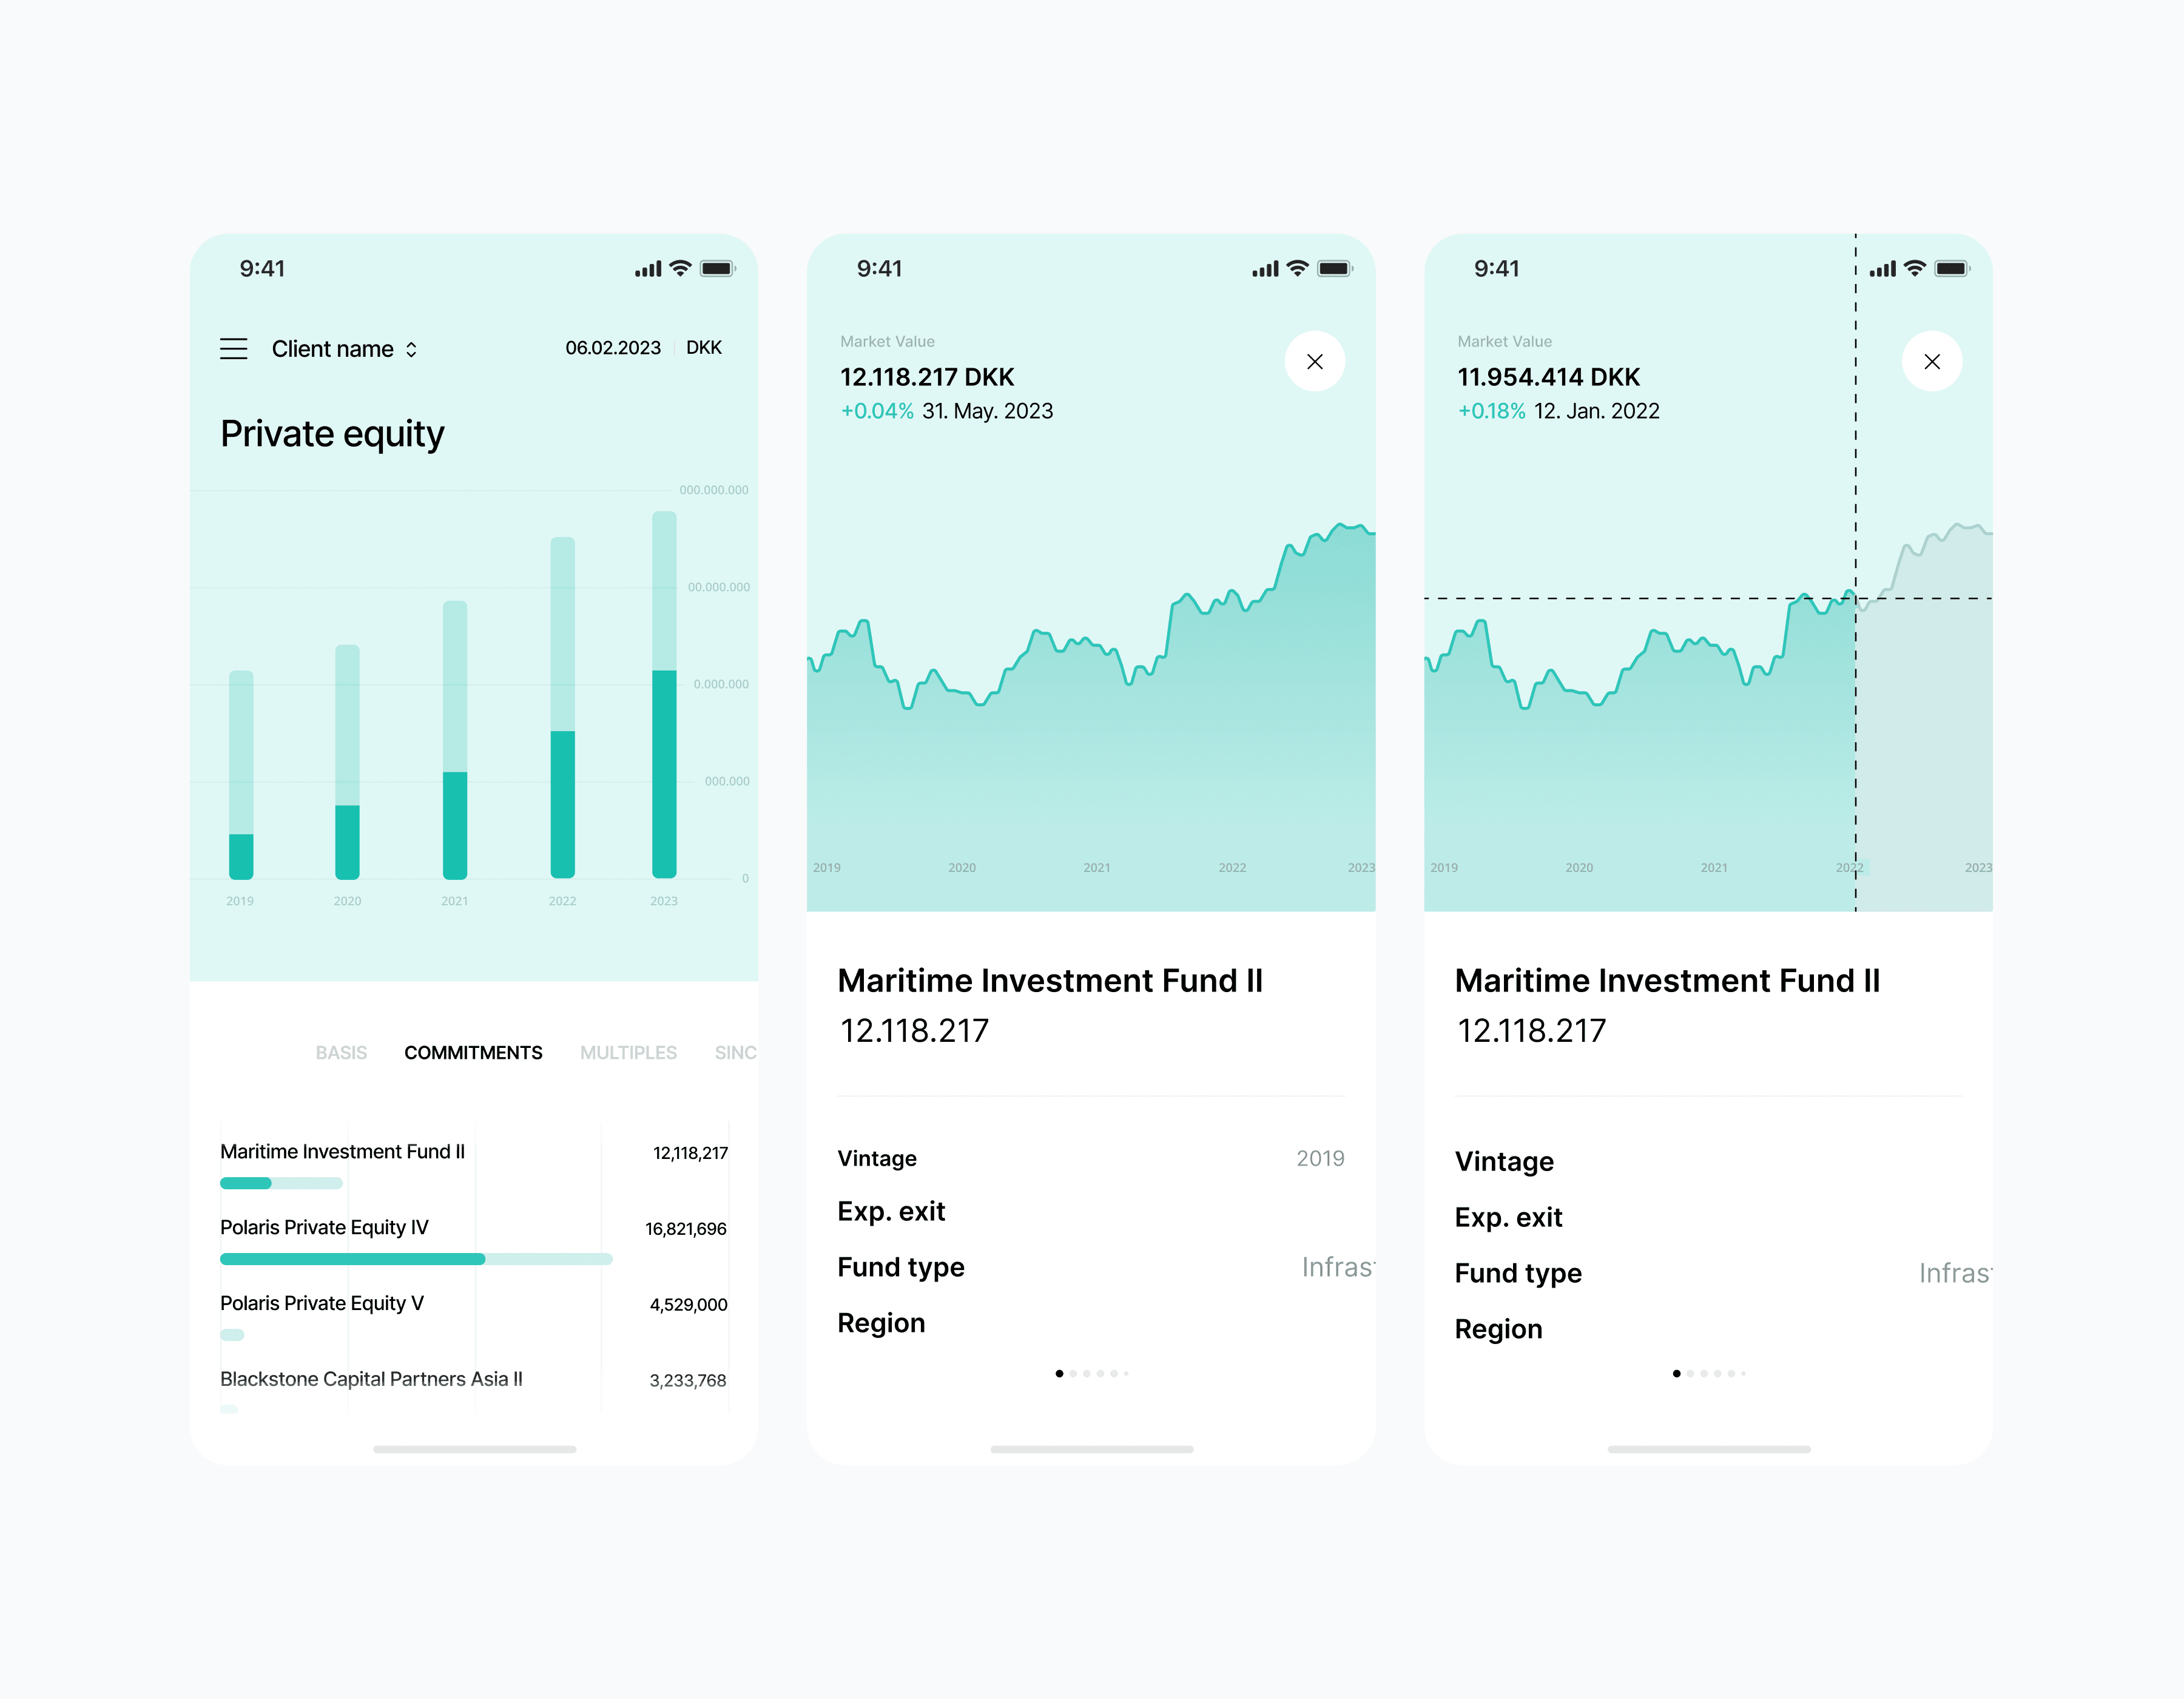Switch to the MULTIPLES tab
The image size is (2184, 1699).
tap(628, 1053)
